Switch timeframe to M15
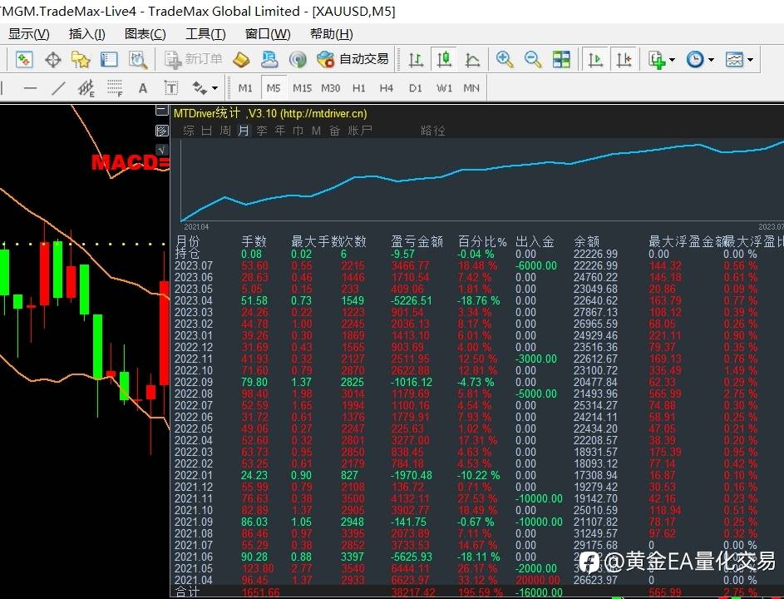The height and width of the screenshot is (599, 784). coord(302,88)
